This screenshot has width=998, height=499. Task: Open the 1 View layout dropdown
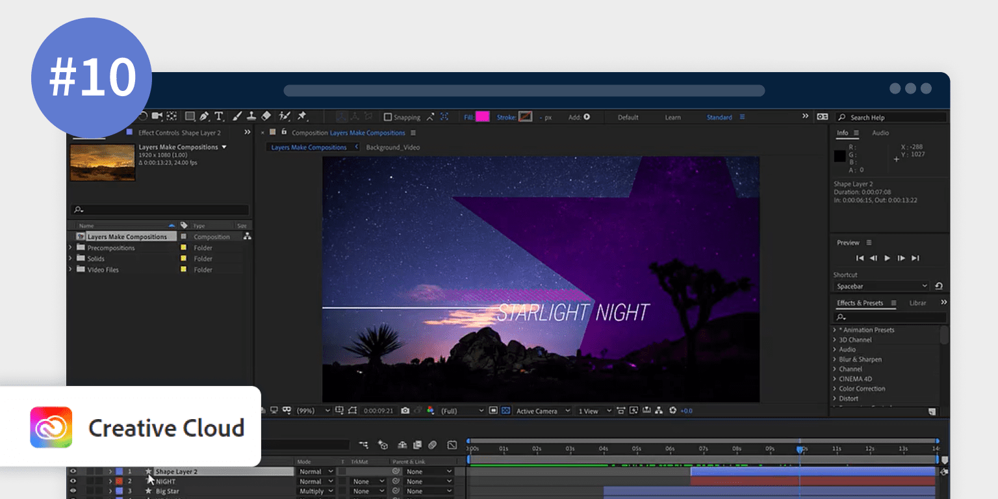click(x=594, y=411)
